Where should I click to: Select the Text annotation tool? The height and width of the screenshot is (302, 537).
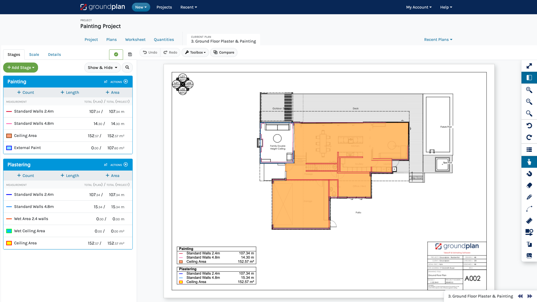529,244
